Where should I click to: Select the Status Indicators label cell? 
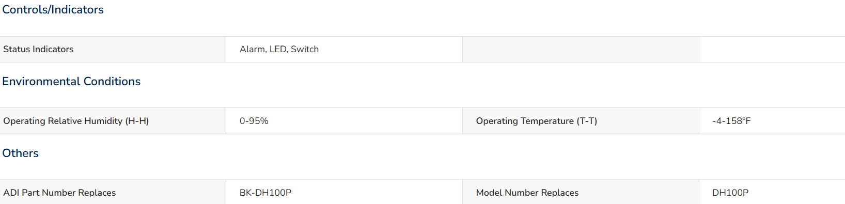113,50
